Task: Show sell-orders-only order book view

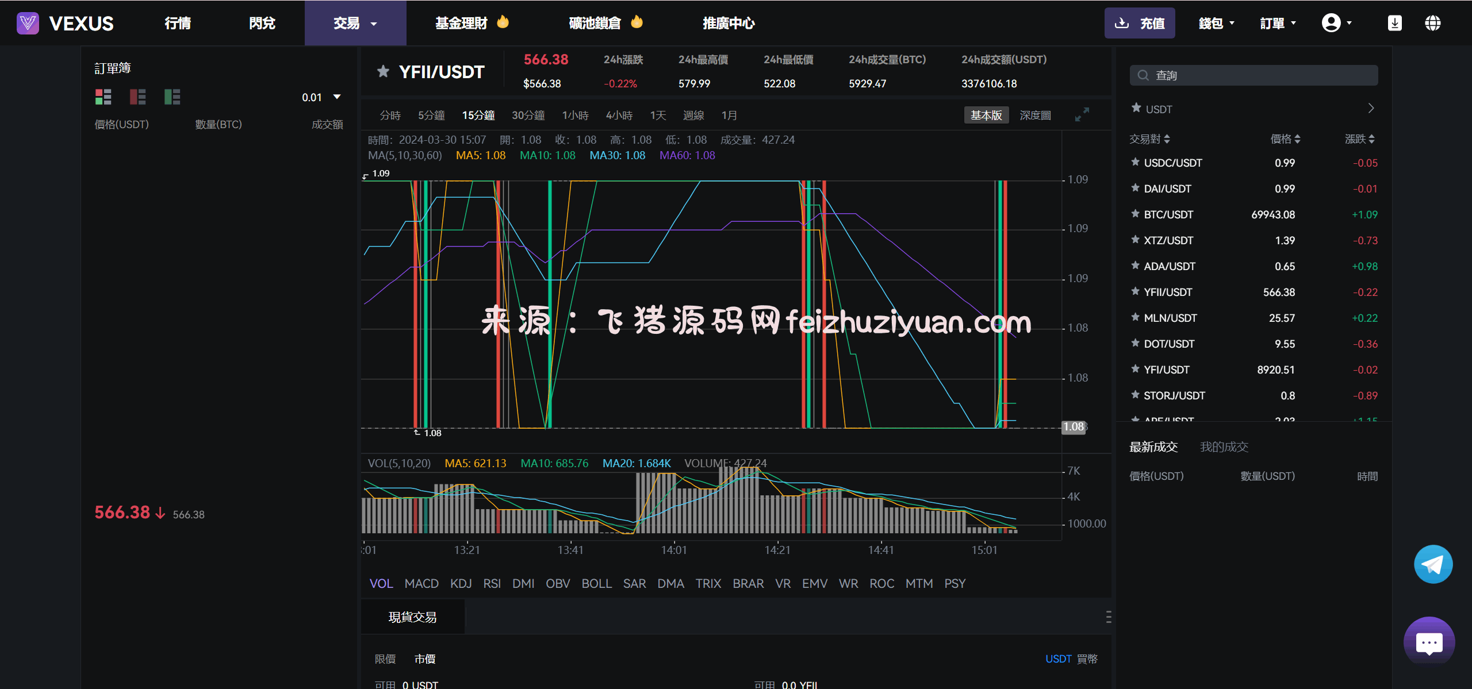Action: click(x=137, y=97)
